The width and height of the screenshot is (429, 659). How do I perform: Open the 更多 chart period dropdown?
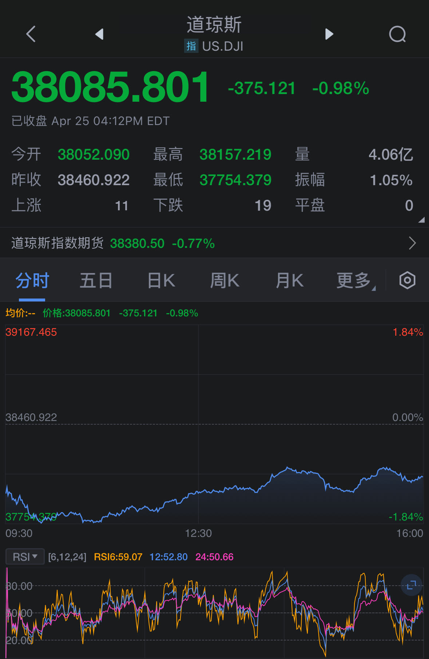click(355, 281)
